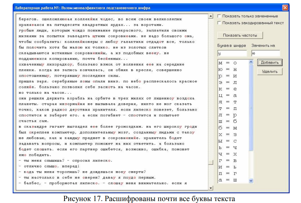Choose the 'ц = а' substitution row
This screenshot has height=203, width=301.
(x=228, y=95)
